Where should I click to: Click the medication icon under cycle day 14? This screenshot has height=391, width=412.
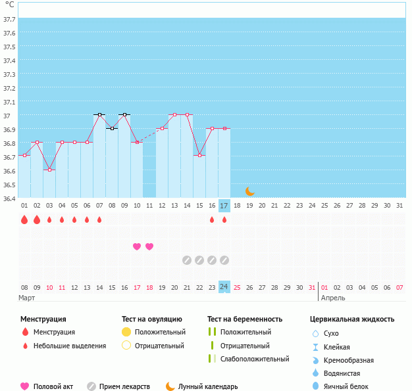point(187,260)
